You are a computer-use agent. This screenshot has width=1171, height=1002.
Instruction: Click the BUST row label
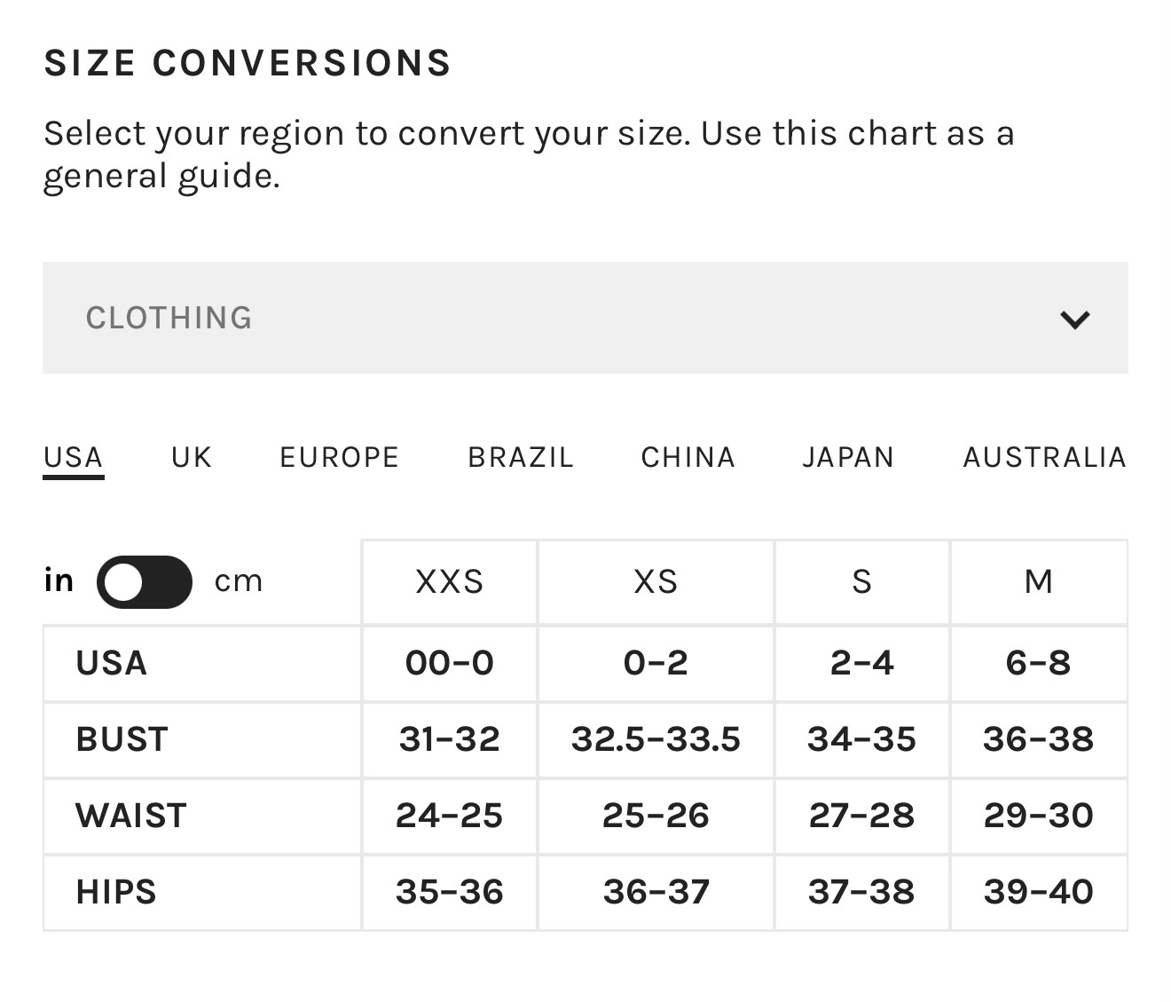122,739
